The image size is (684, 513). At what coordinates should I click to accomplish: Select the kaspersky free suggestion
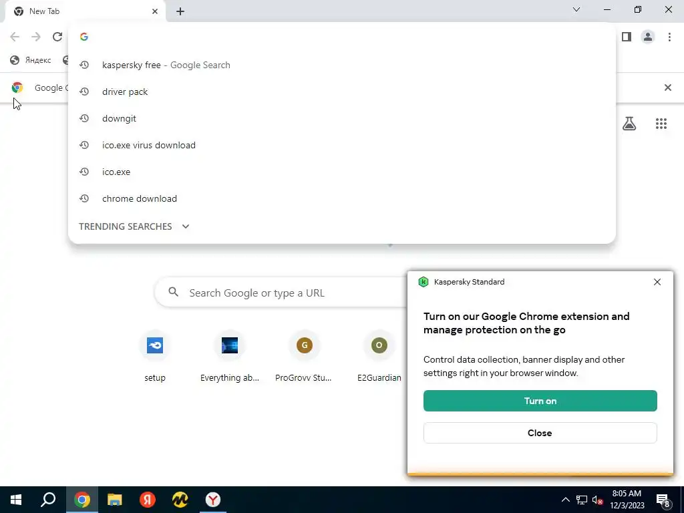tap(341, 65)
